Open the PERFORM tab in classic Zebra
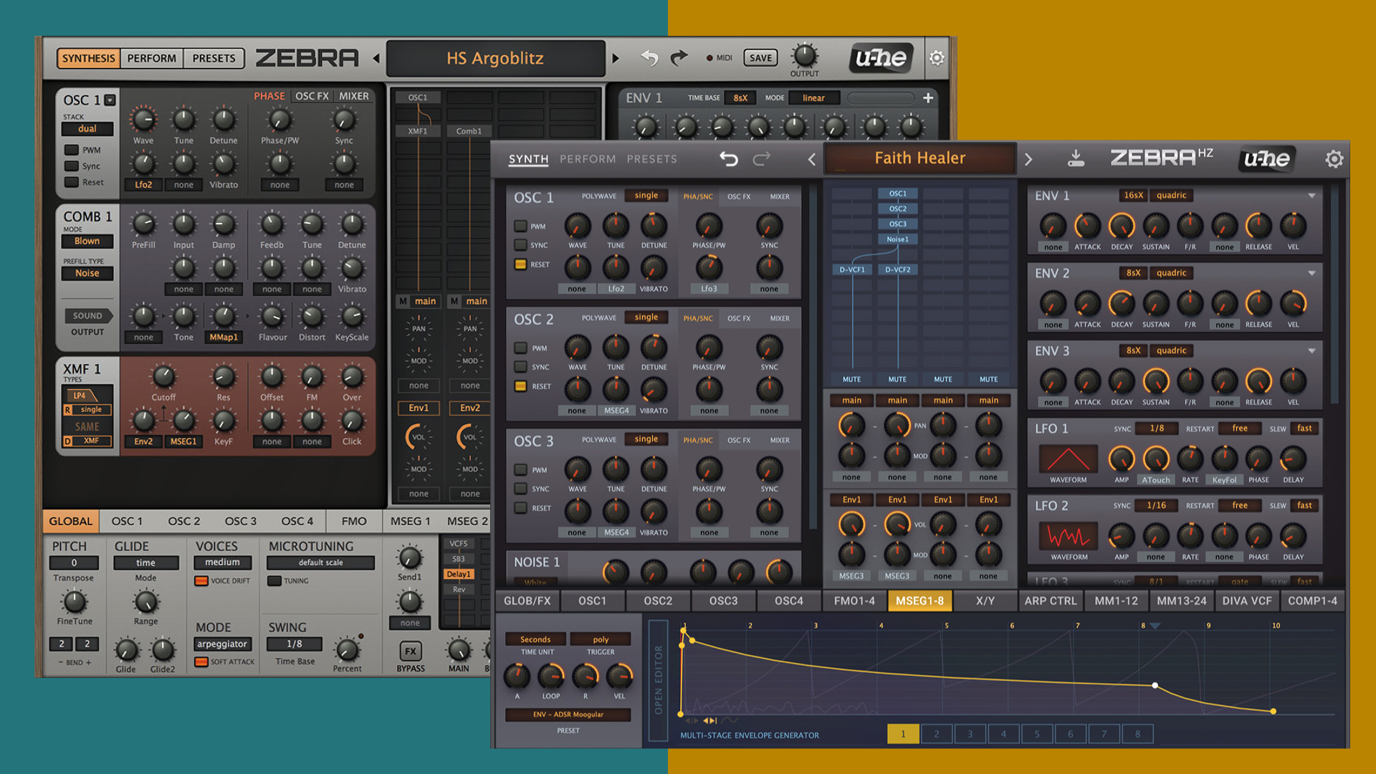 pos(151,58)
